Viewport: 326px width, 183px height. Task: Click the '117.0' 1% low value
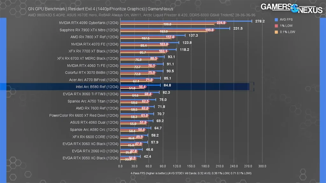pyautogui.click(x=170, y=37)
